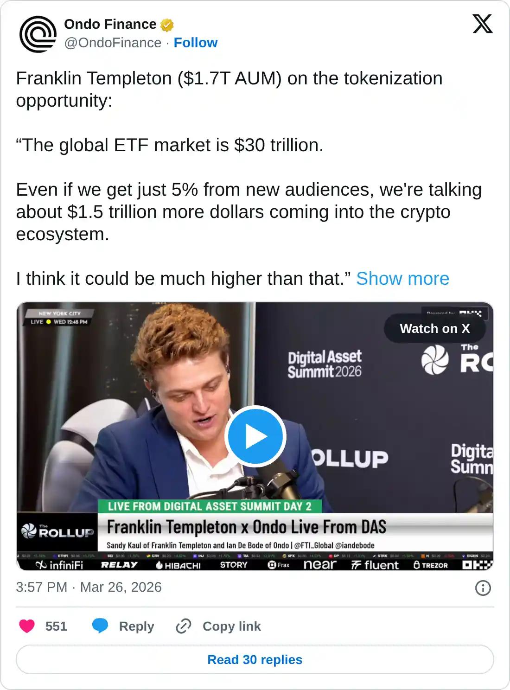510x690 pixels.
Task: Follow @OndoFinance
Action: point(195,43)
